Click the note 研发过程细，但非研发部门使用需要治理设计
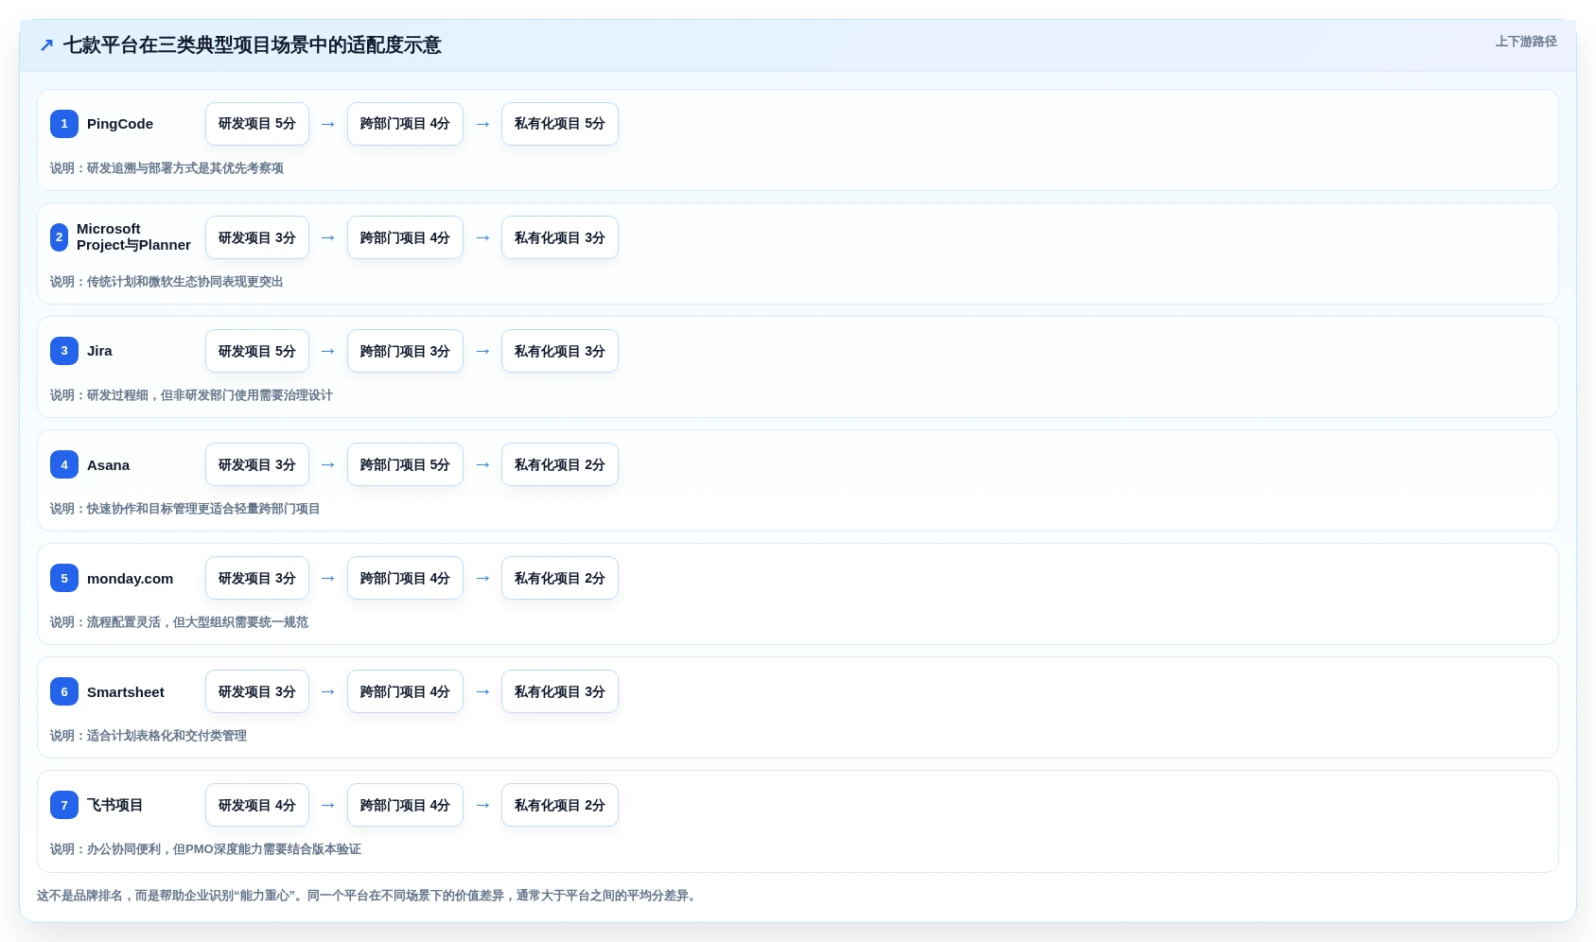The image size is (1596, 942). (210, 395)
